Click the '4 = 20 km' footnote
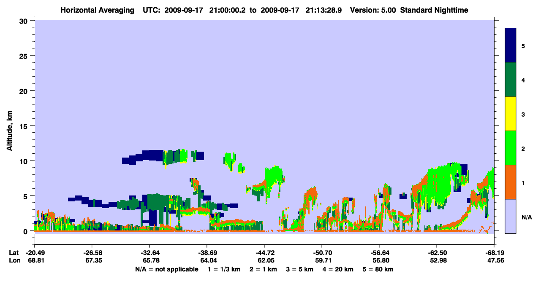The width and height of the screenshot is (549, 281). 339,269
